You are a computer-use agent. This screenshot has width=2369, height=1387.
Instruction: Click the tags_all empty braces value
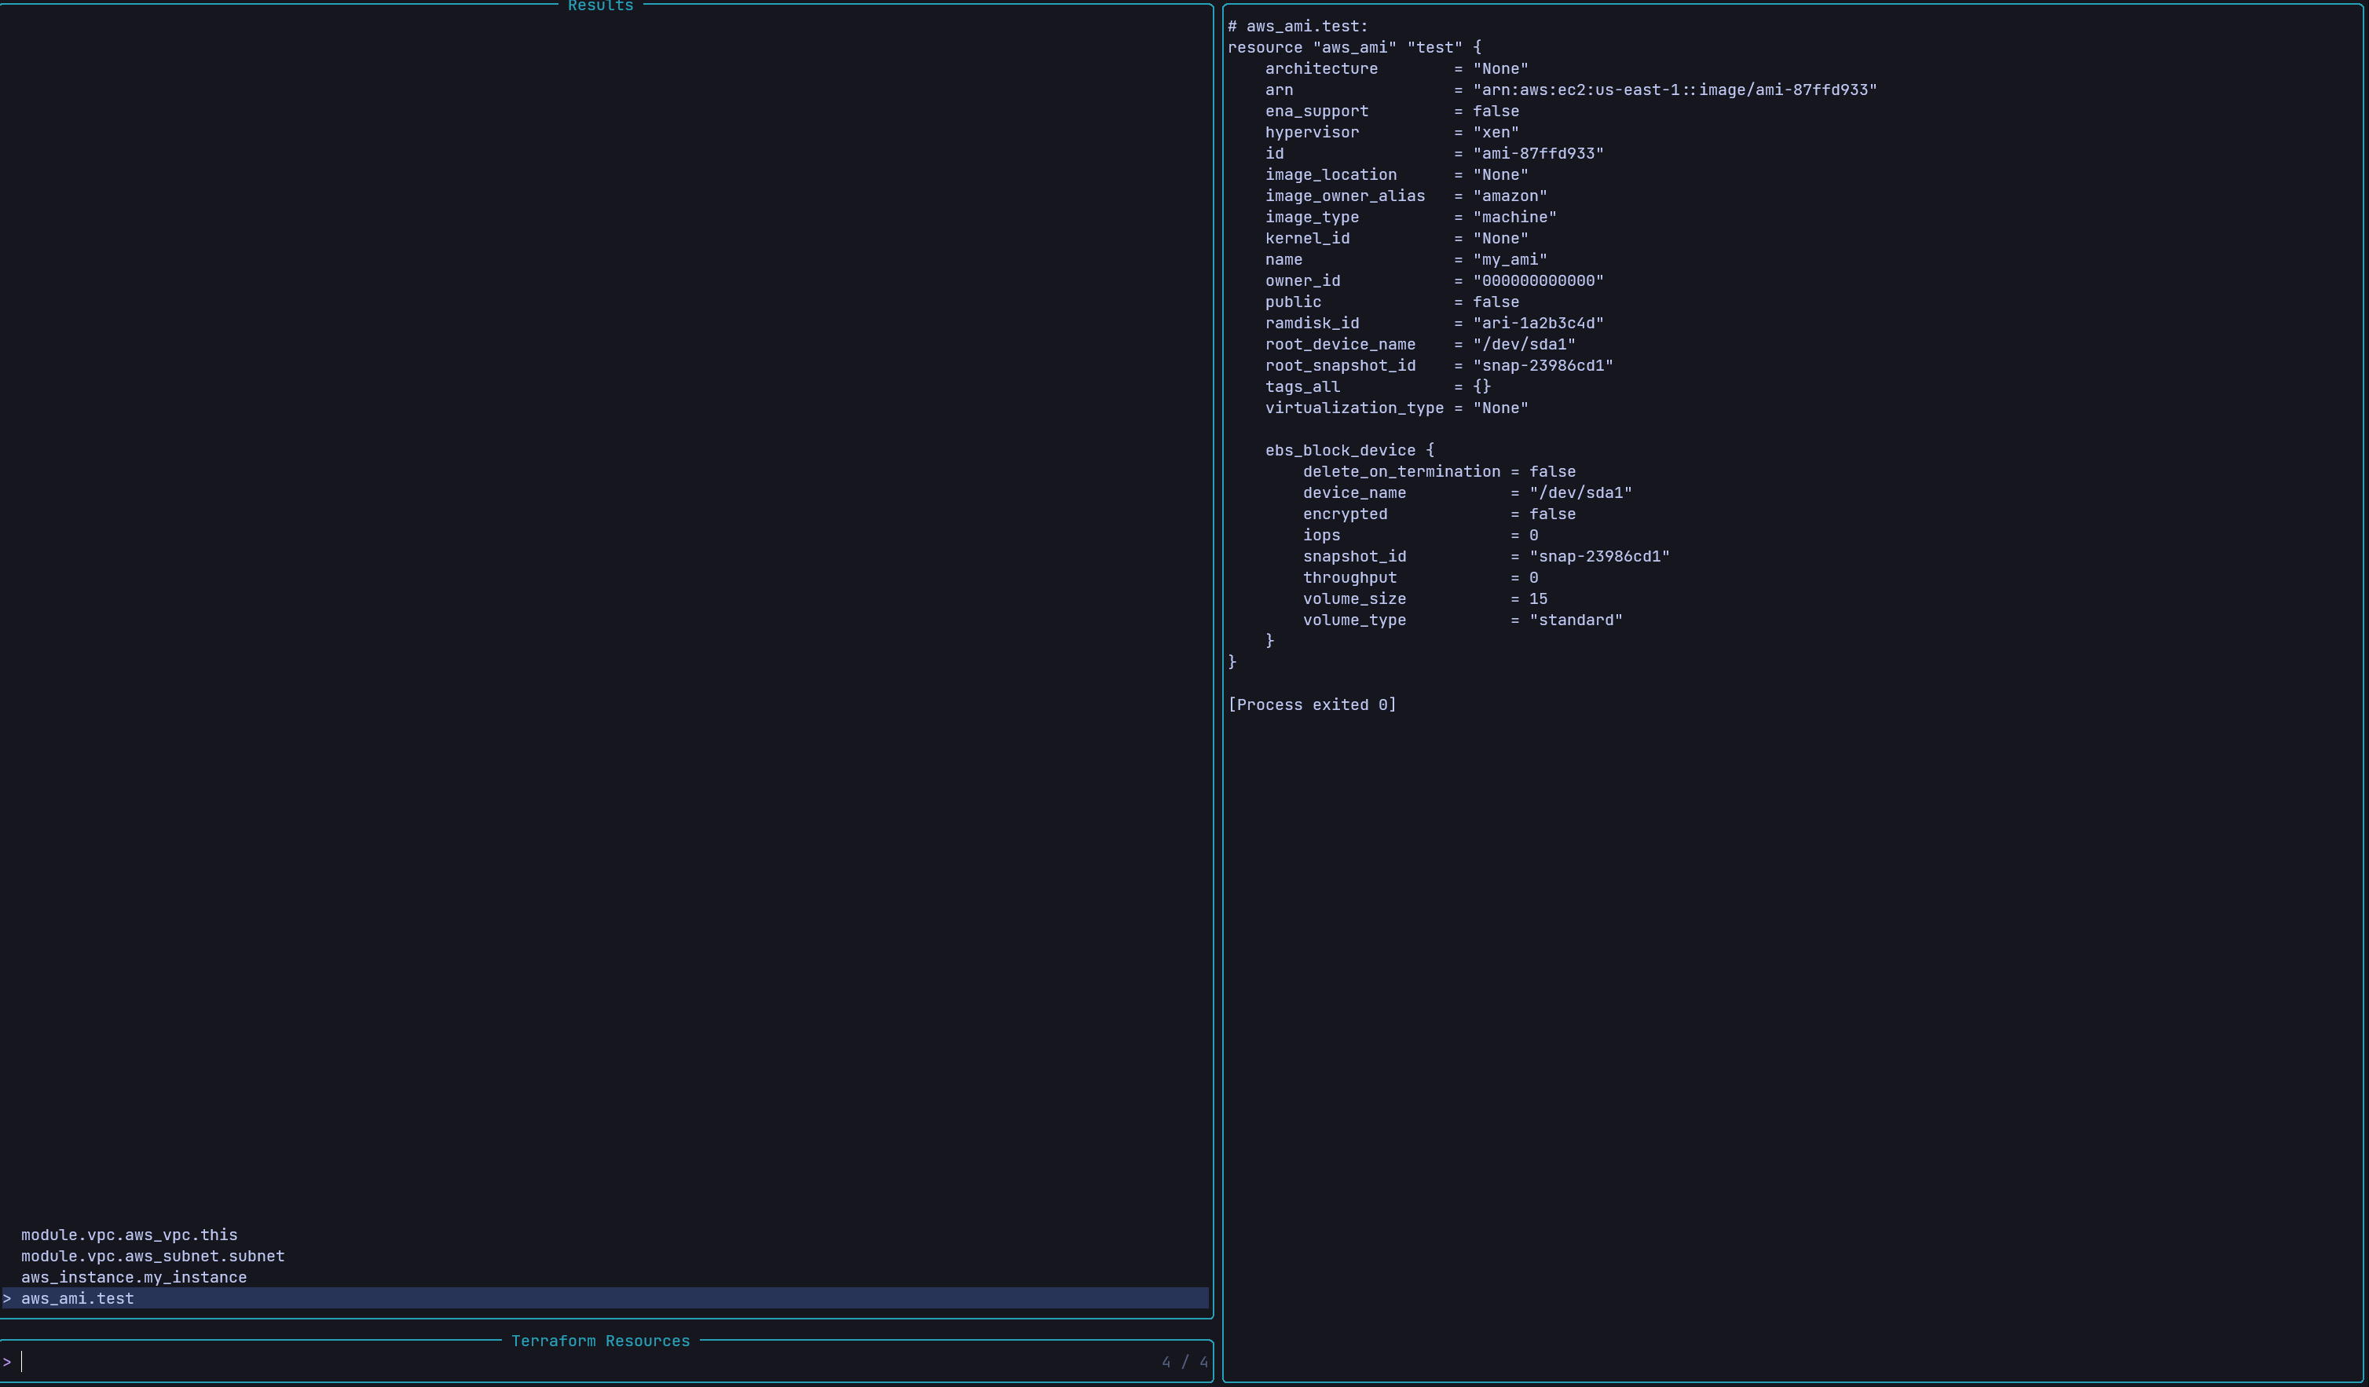coord(1481,387)
